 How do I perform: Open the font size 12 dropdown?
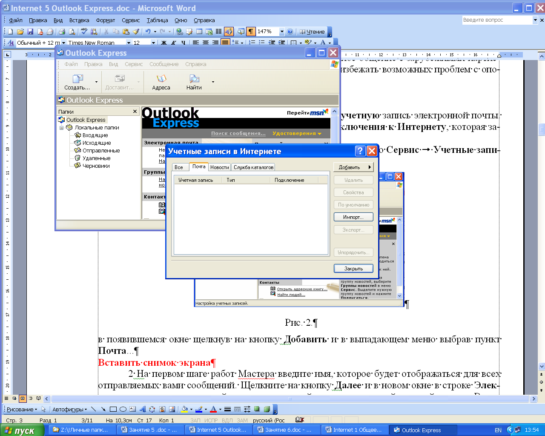[153, 43]
